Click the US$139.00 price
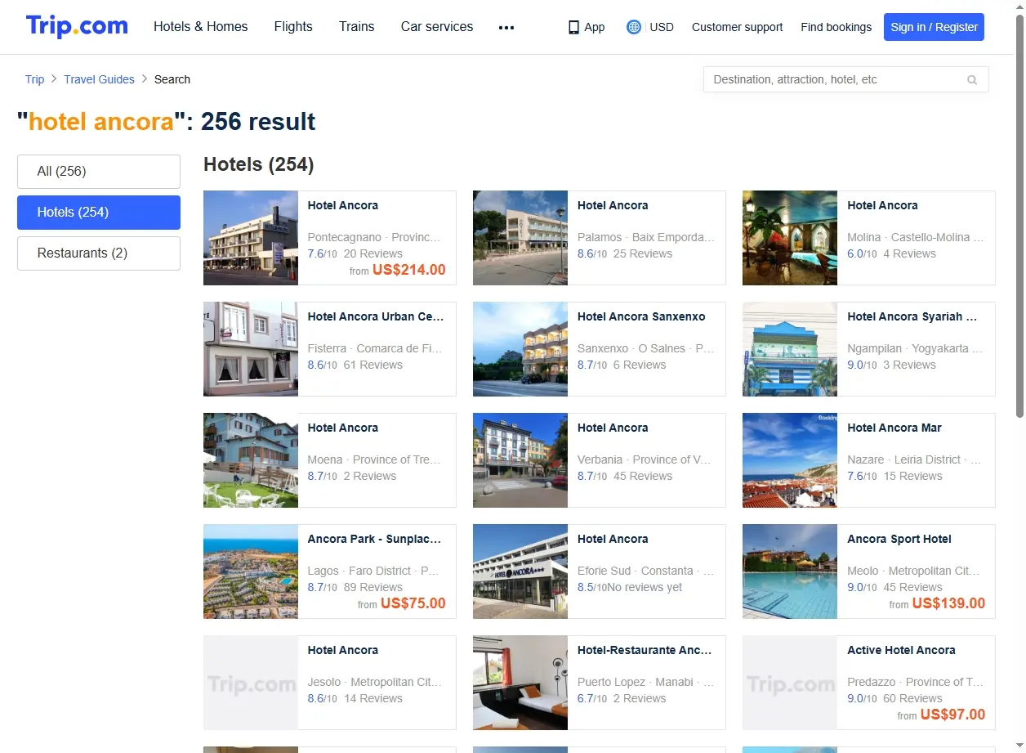Image resolution: width=1026 pixels, height=753 pixels. coord(948,603)
